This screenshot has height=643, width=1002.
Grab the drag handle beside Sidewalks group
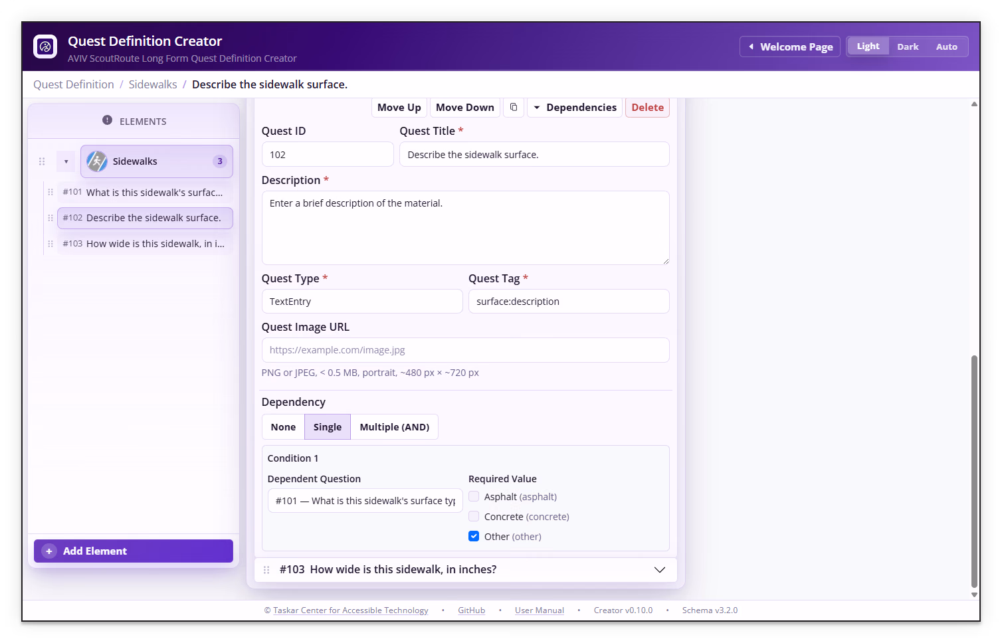tap(42, 161)
